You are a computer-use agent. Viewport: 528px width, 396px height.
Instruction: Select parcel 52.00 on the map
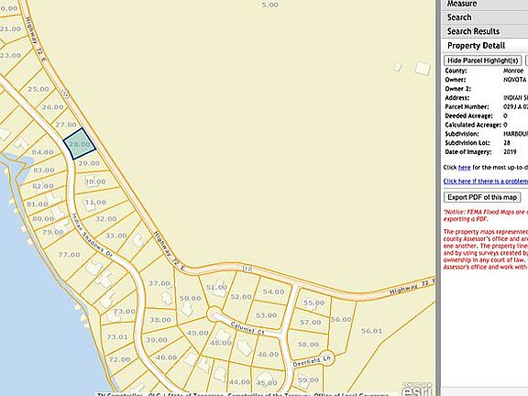click(241, 297)
